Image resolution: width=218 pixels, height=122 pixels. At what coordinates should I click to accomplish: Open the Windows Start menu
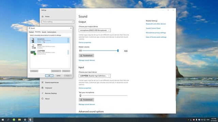[x=3, y=120]
